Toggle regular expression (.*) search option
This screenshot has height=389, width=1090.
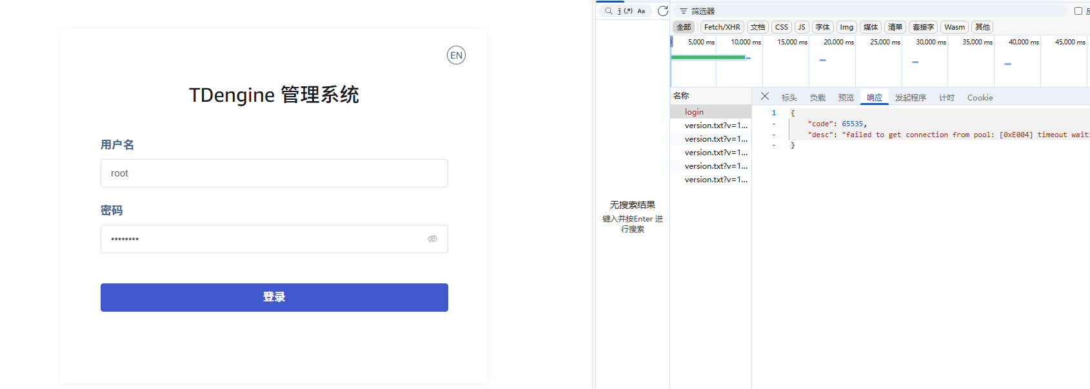(x=628, y=11)
